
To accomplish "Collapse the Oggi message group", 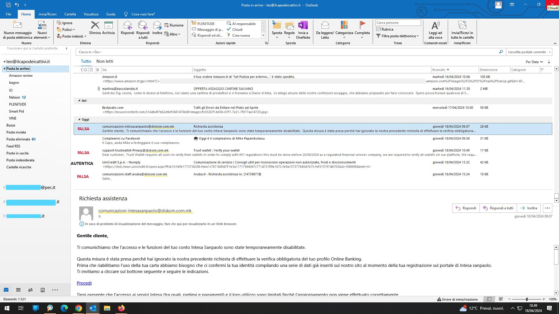I will click(79, 119).
